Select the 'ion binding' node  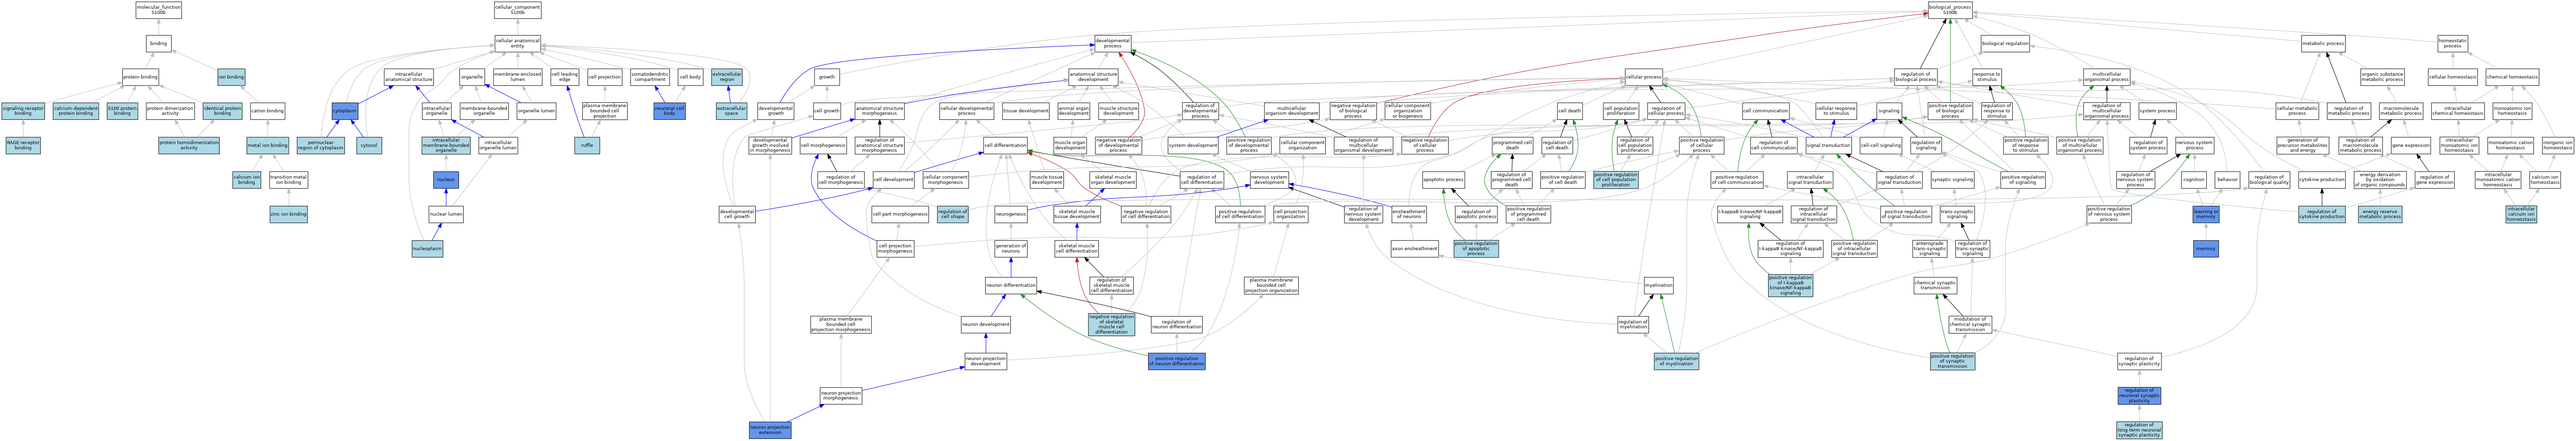coord(231,77)
